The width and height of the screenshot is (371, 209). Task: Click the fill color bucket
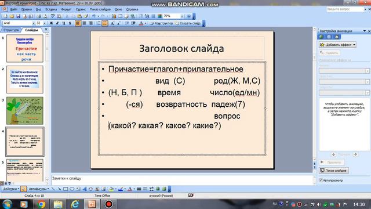click(x=111, y=189)
